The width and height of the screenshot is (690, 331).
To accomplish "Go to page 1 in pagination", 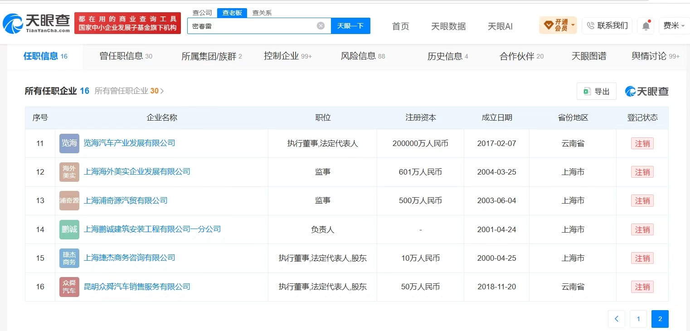I will click(x=638, y=319).
